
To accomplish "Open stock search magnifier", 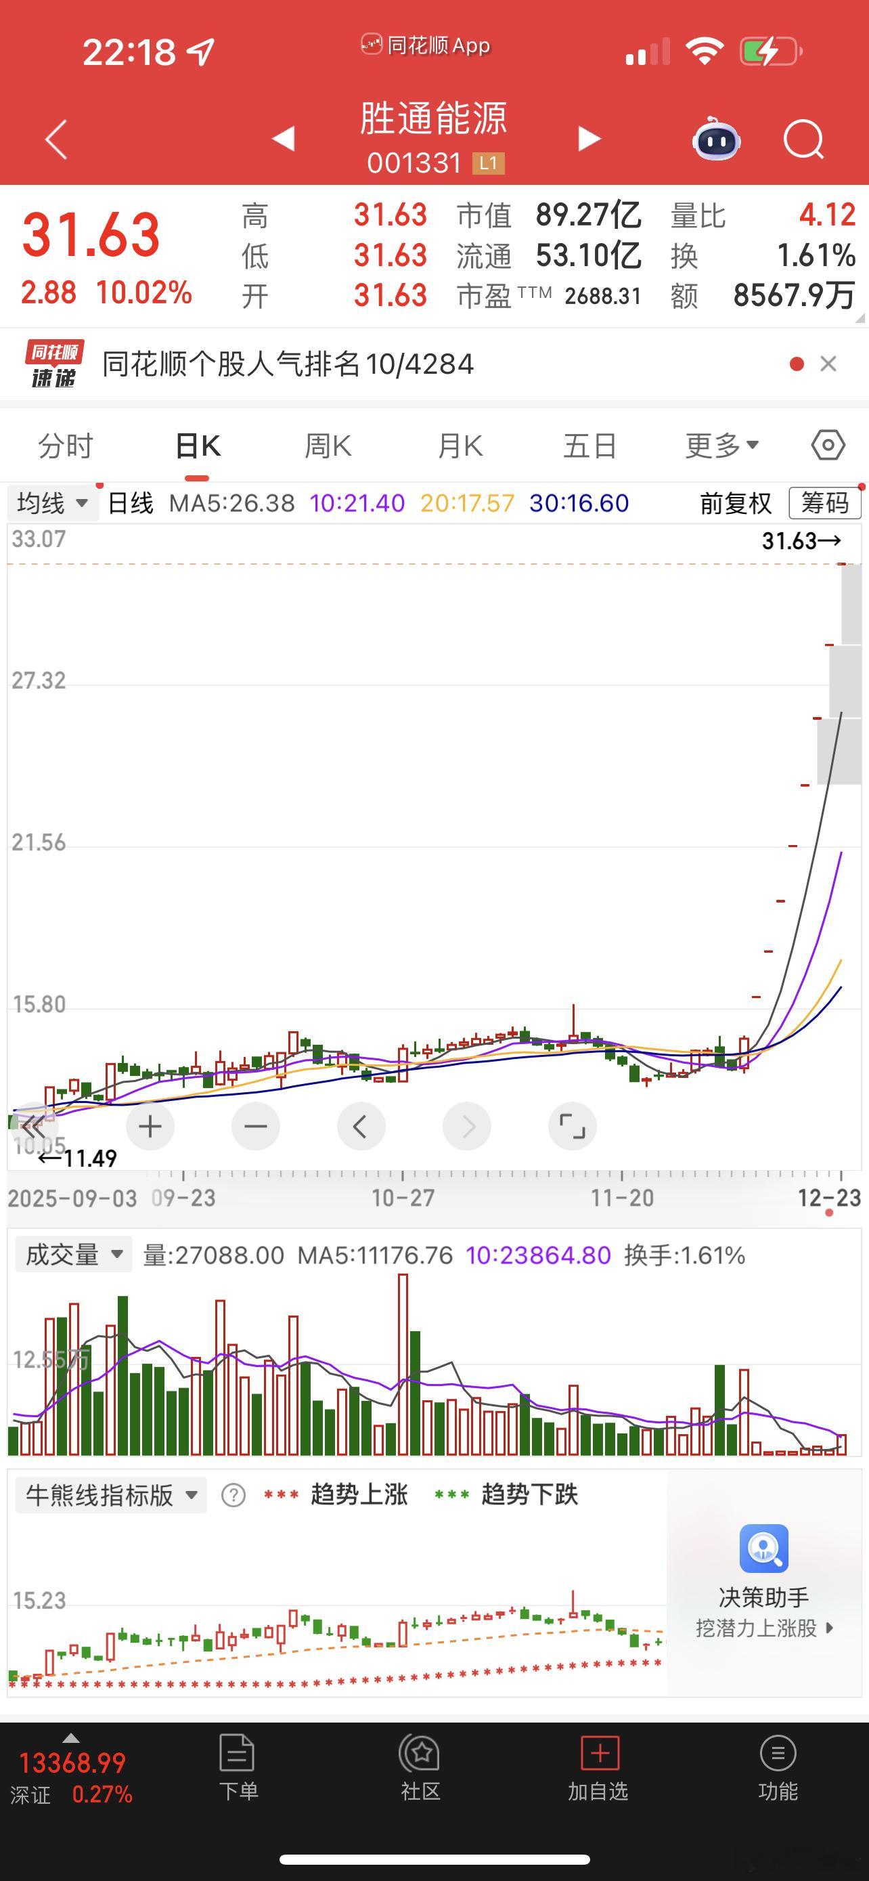I will point(803,139).
